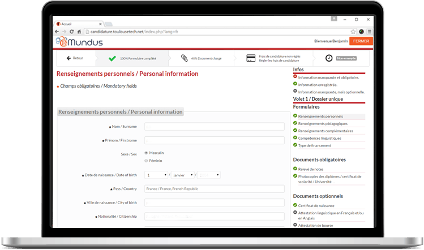Click the Nom / Surname input field

coord(214,127)
